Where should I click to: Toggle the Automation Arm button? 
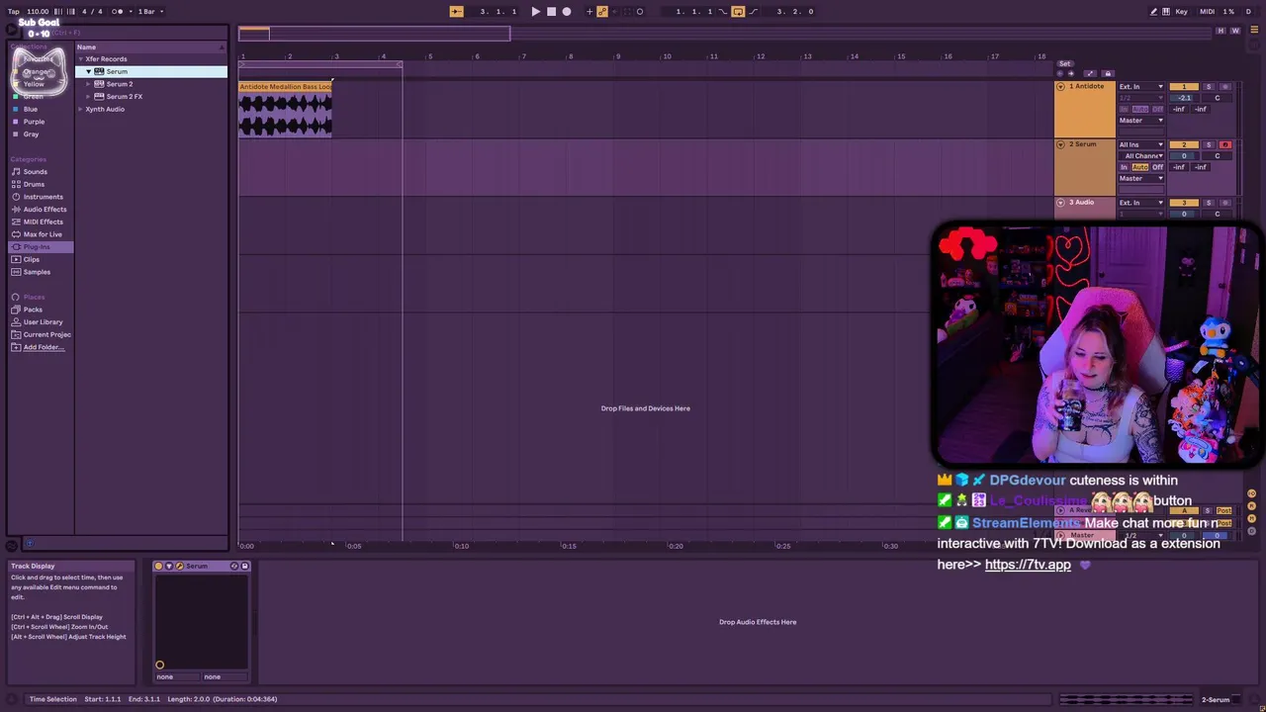click(x=602, y=12)
